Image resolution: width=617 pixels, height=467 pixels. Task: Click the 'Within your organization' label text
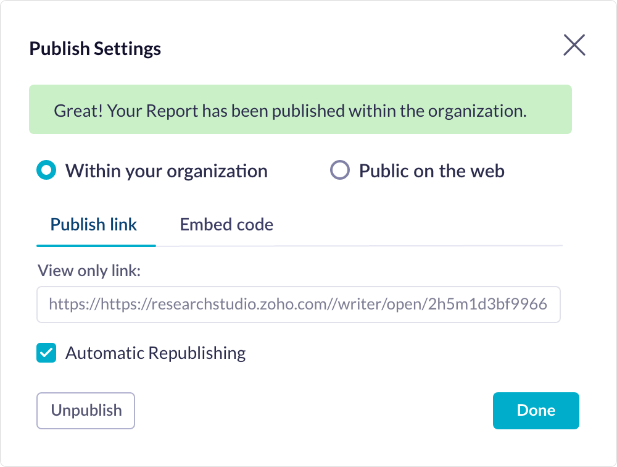click(x=166, y=171)
